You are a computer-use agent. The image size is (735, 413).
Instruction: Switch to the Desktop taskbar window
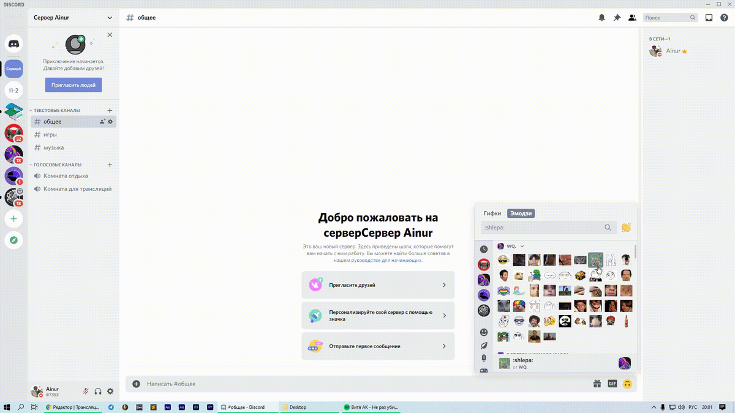click(x=309, y=407)
